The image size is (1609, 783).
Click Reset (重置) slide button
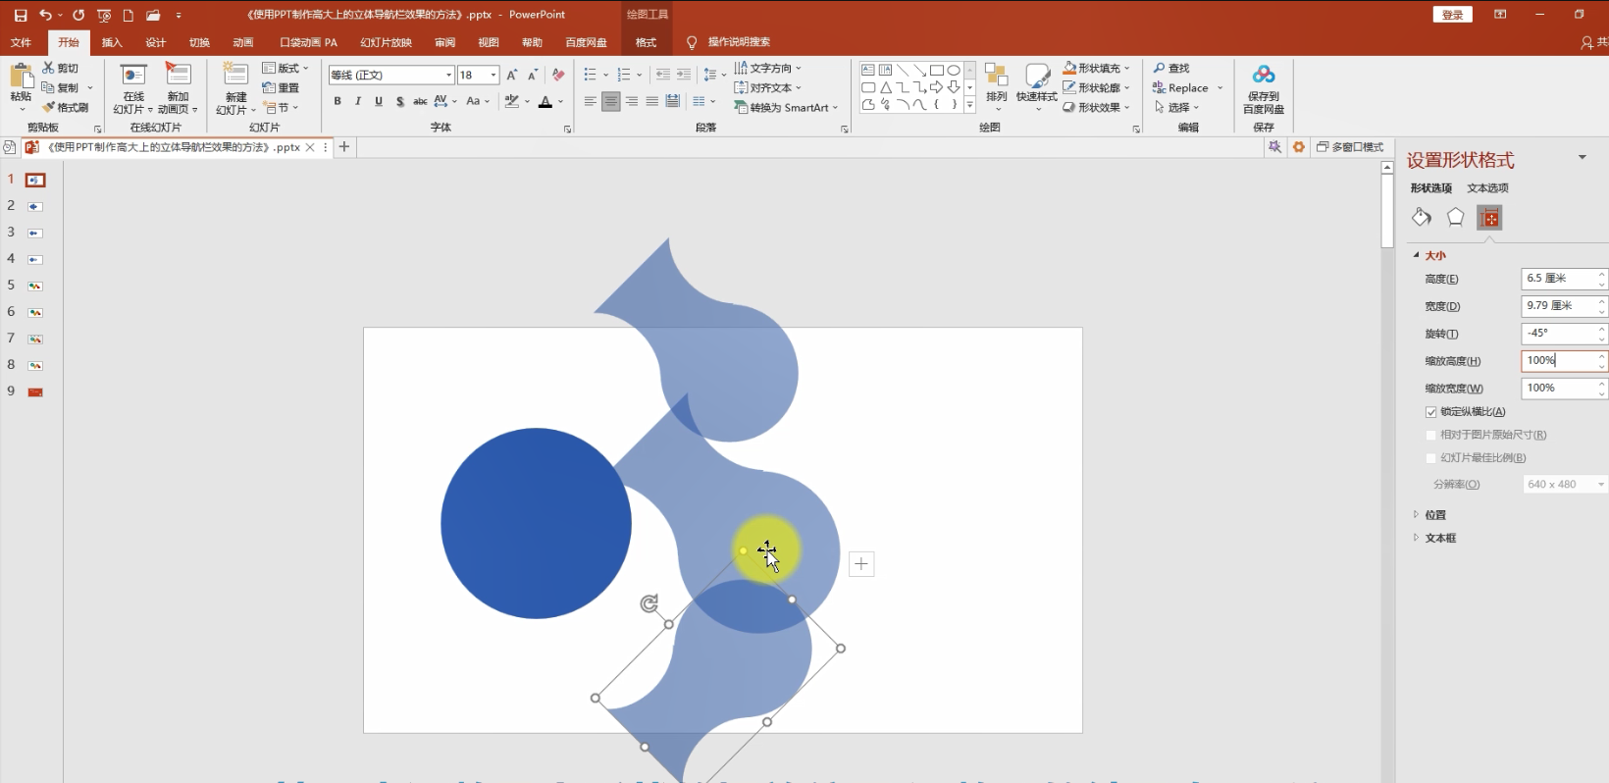coord(281,87)
